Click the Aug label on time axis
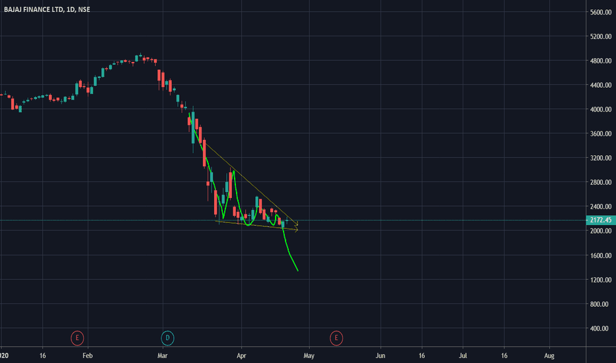 [549, 356]
